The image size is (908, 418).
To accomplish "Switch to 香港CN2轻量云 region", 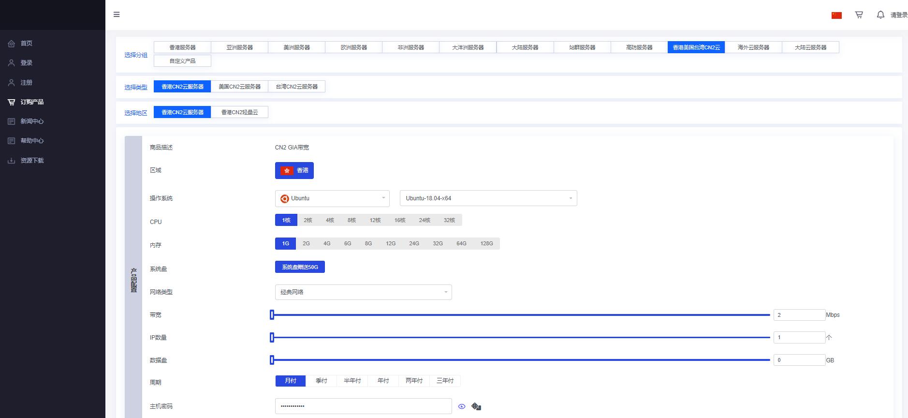I will pyautogui.click(x=239, y=112).
